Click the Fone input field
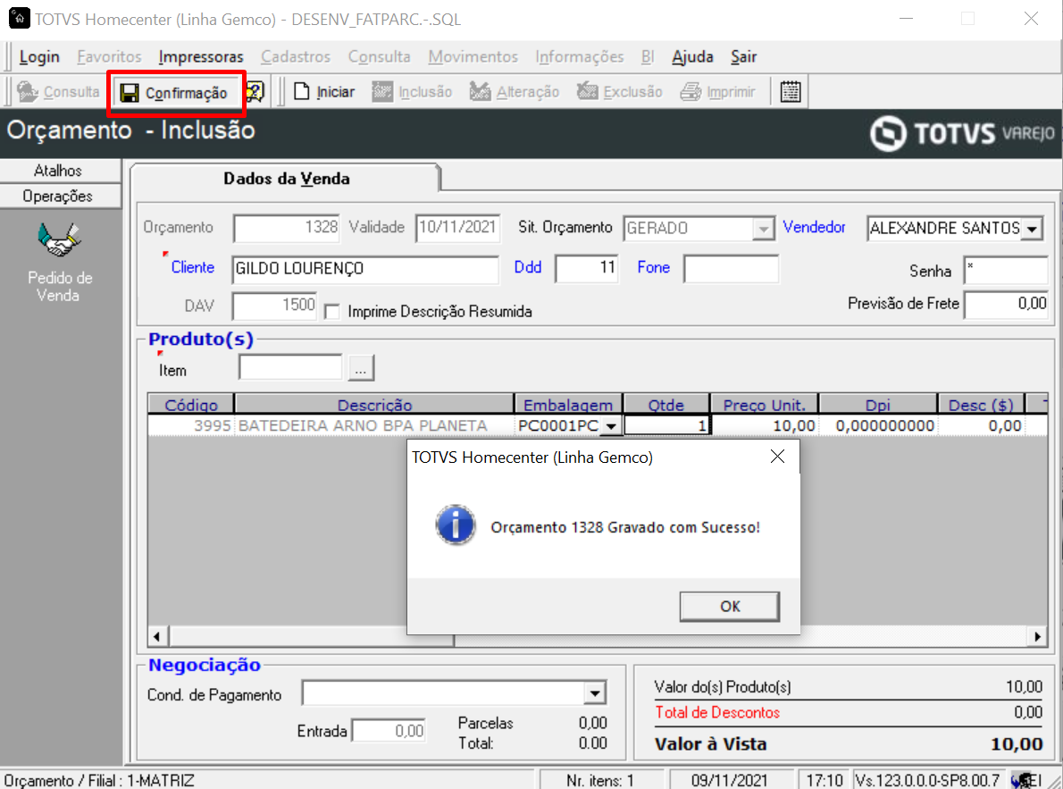The height and width of the screenshot is (789, 1063). (731, 269)
